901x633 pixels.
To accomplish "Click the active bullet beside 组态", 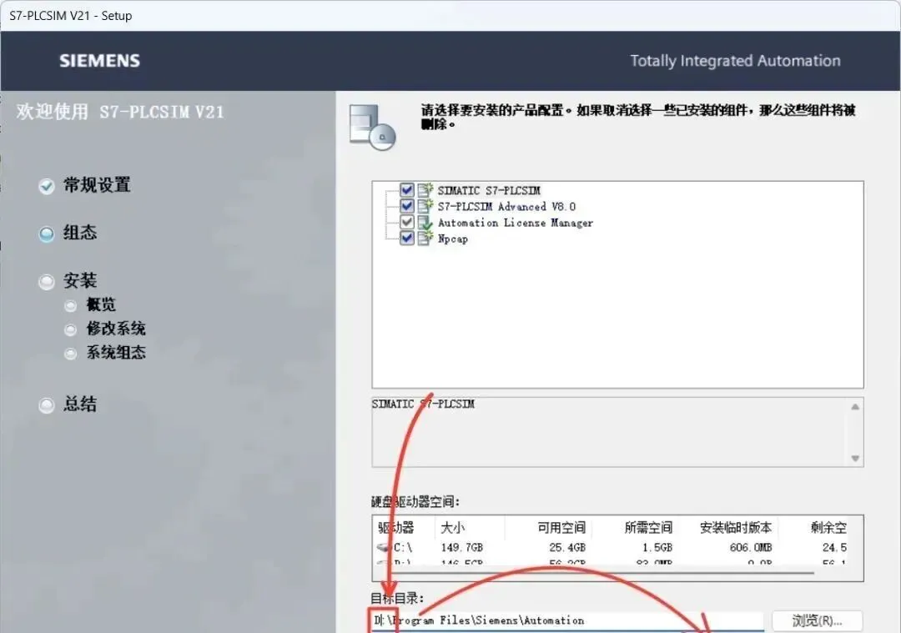I will pyautogui.click(x=47, y=234).
